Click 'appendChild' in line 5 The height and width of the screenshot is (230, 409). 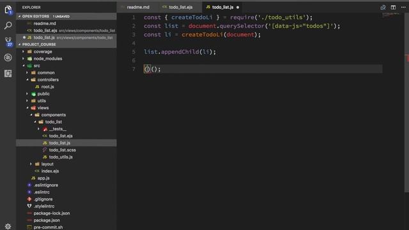pos(180,52)
